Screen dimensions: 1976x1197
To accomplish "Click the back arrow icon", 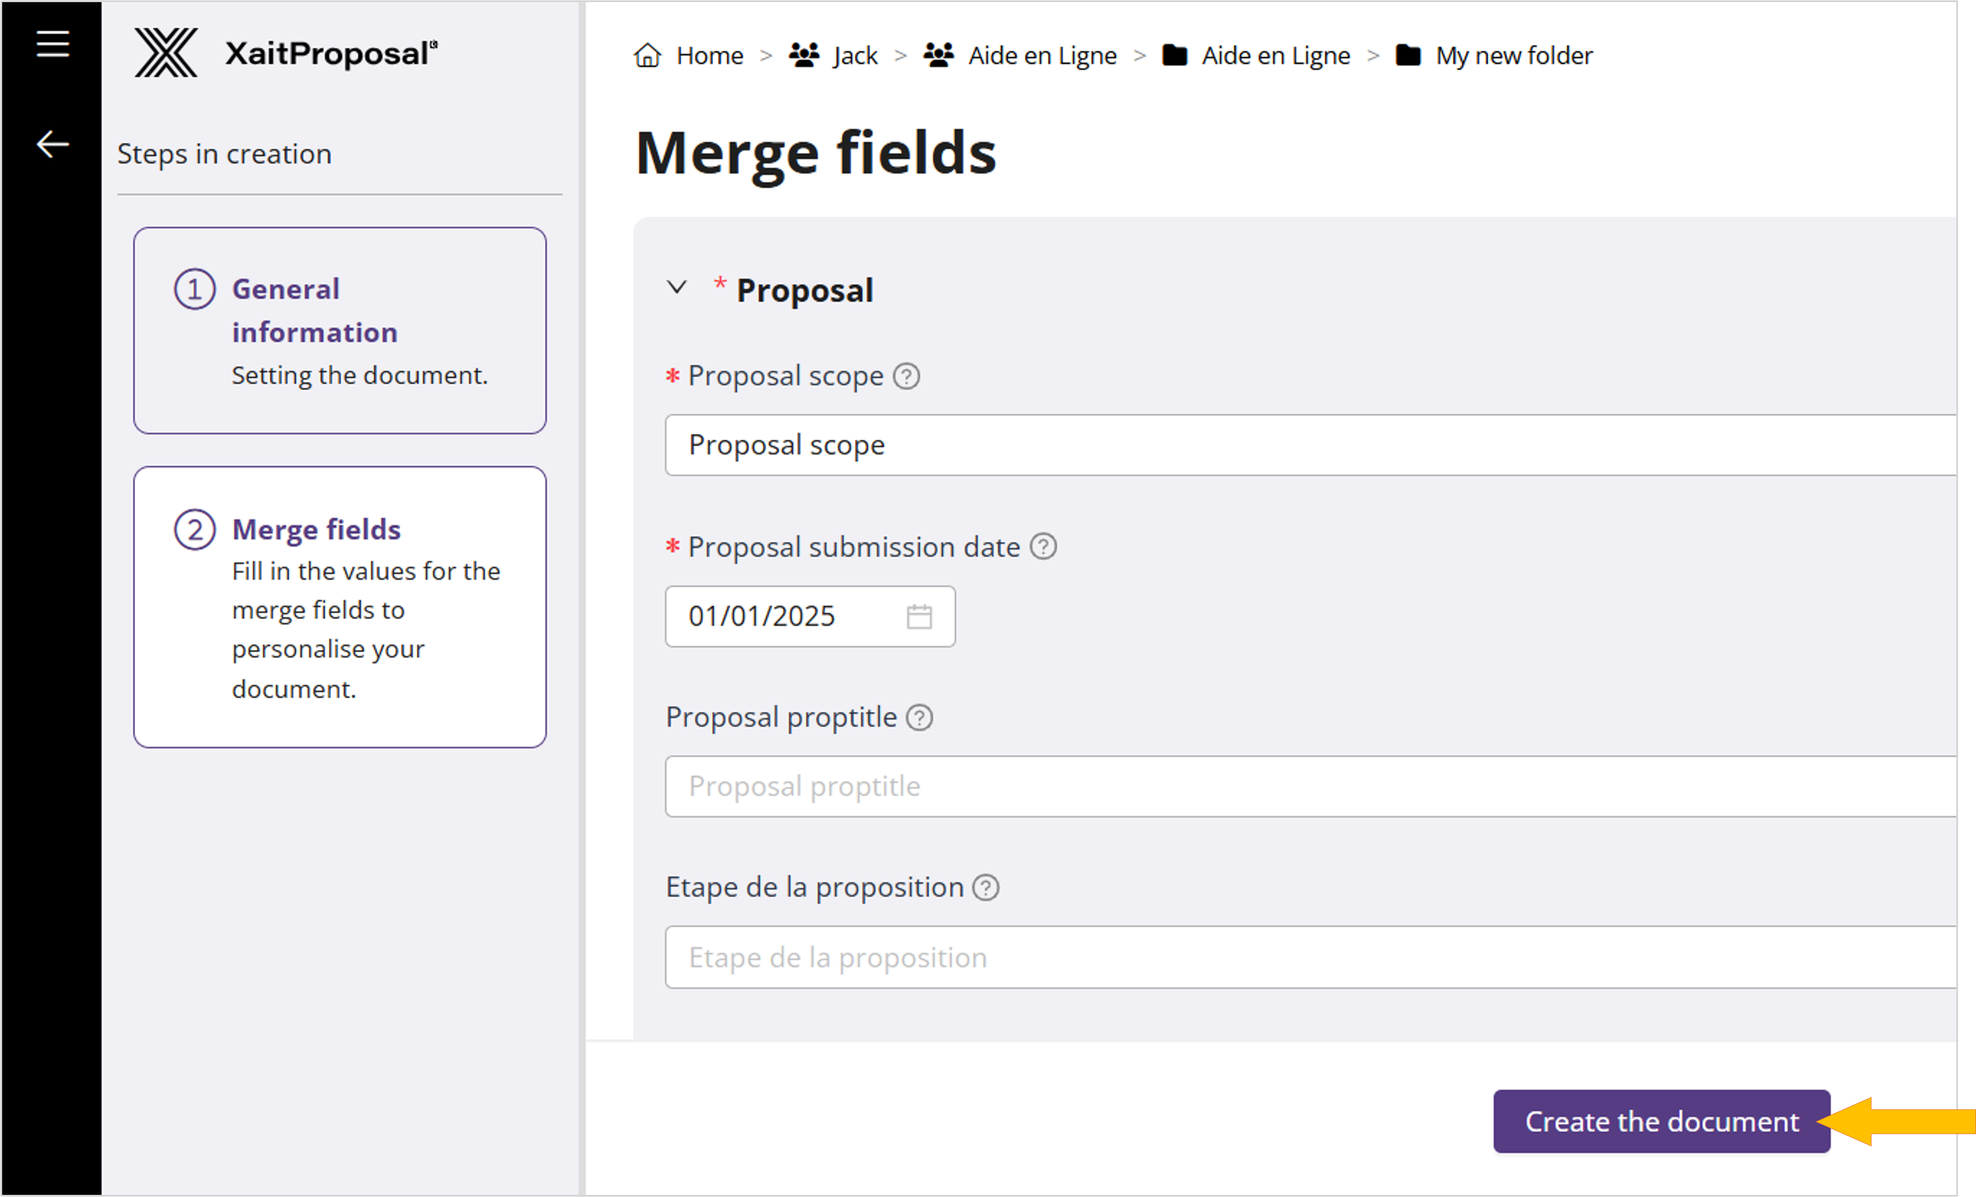I will coord(53,144).
